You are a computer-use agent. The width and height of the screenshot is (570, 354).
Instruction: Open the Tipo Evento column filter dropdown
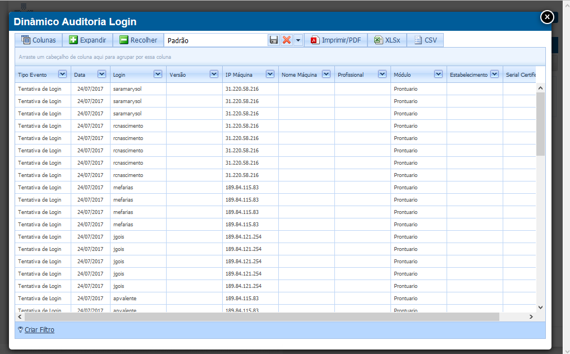click(x=62, y=74)
